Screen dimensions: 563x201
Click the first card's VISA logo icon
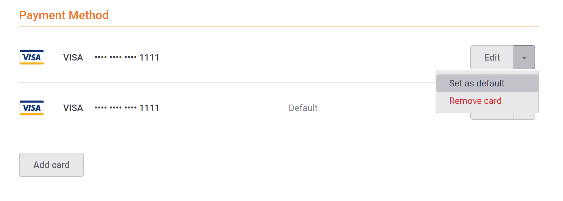pyautogui.click(x=32, y=57)
